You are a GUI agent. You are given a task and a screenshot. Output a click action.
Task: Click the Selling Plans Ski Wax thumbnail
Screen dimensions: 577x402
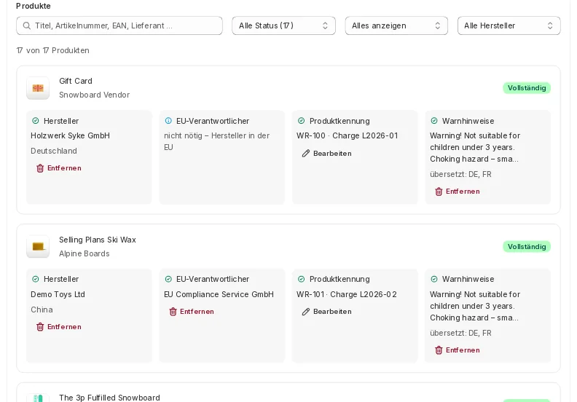coord(38,246)
